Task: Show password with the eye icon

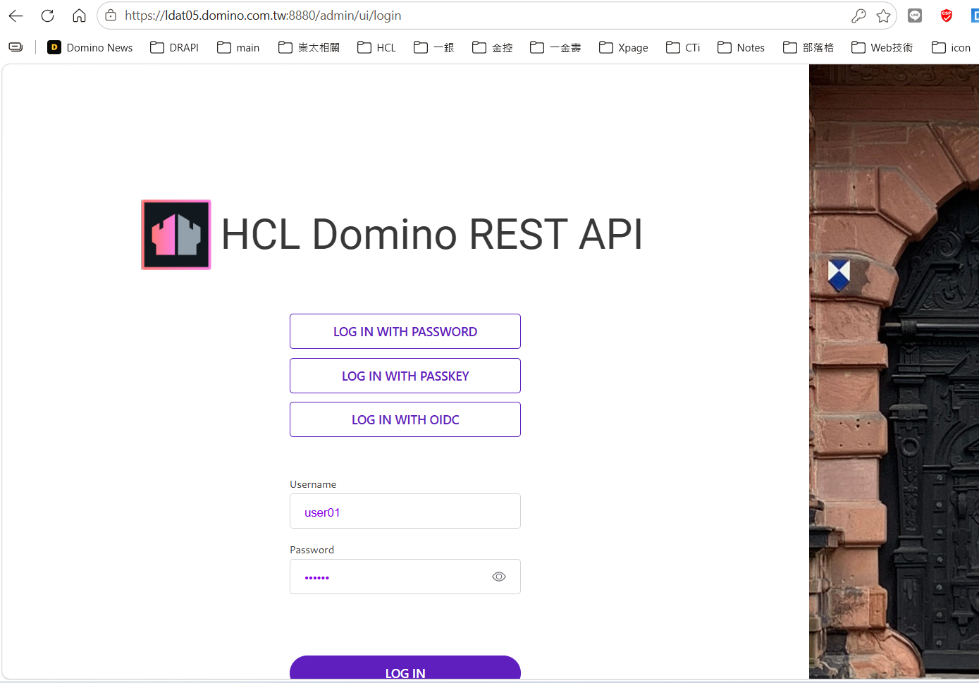Action: [x=499, y=577]
